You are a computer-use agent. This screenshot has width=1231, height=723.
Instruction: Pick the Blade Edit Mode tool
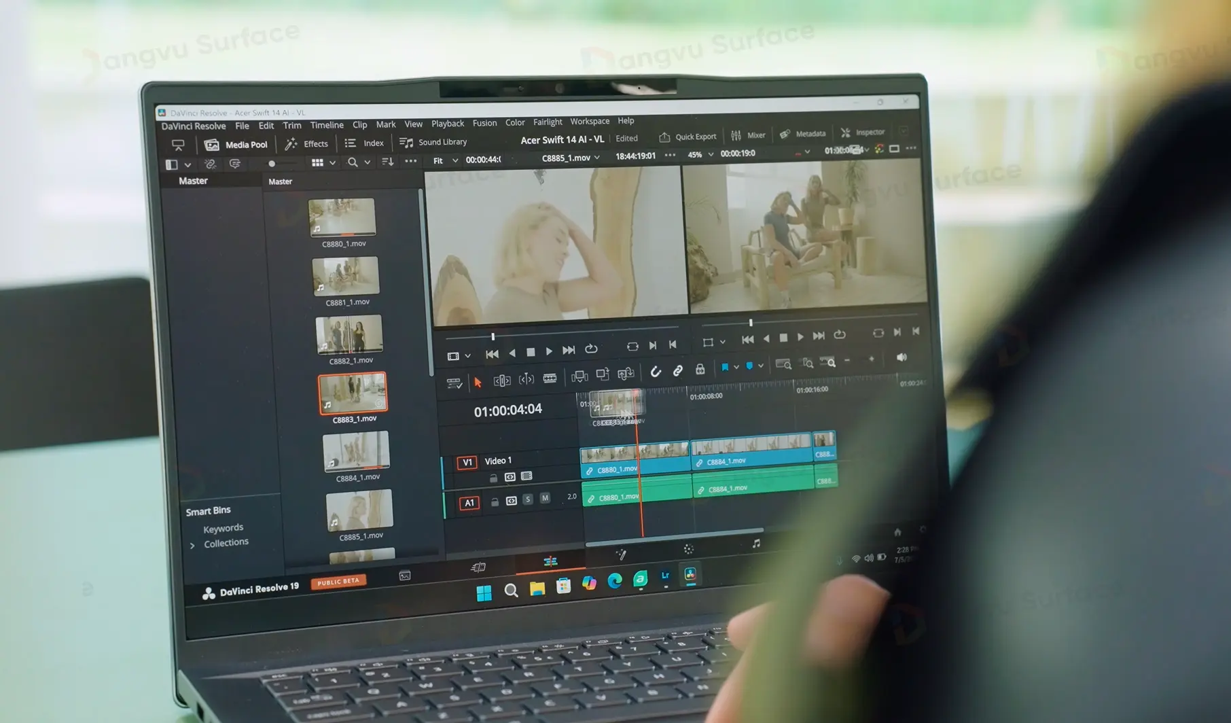[550, 378]
